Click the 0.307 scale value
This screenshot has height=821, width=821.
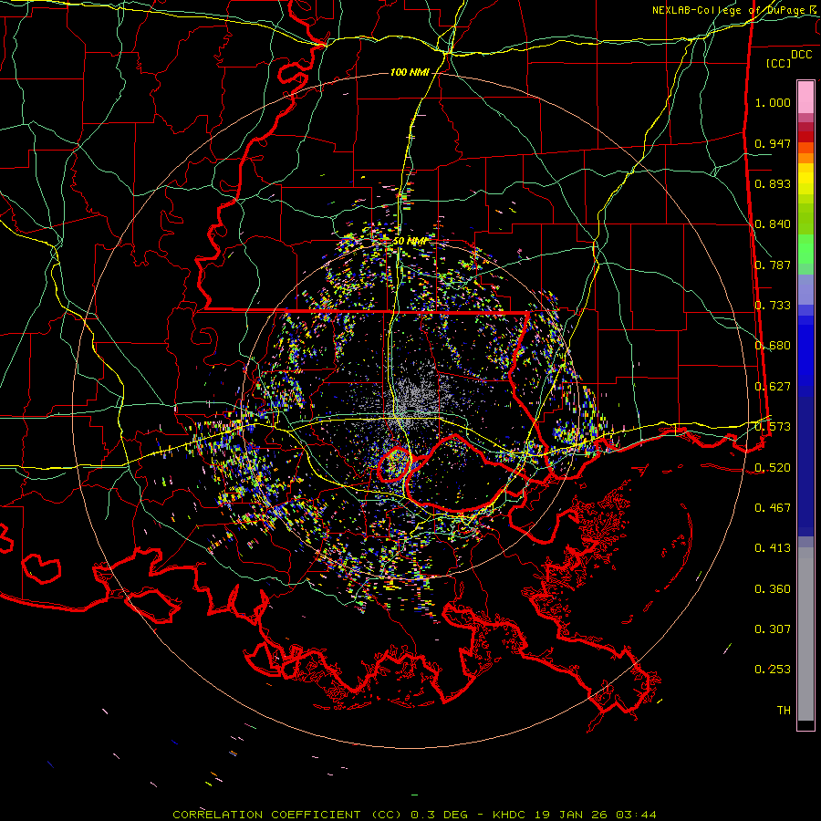tap(773, 629)
